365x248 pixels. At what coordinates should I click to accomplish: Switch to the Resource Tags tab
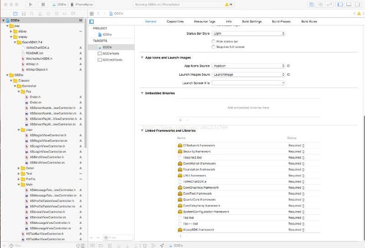coord(204,21)
